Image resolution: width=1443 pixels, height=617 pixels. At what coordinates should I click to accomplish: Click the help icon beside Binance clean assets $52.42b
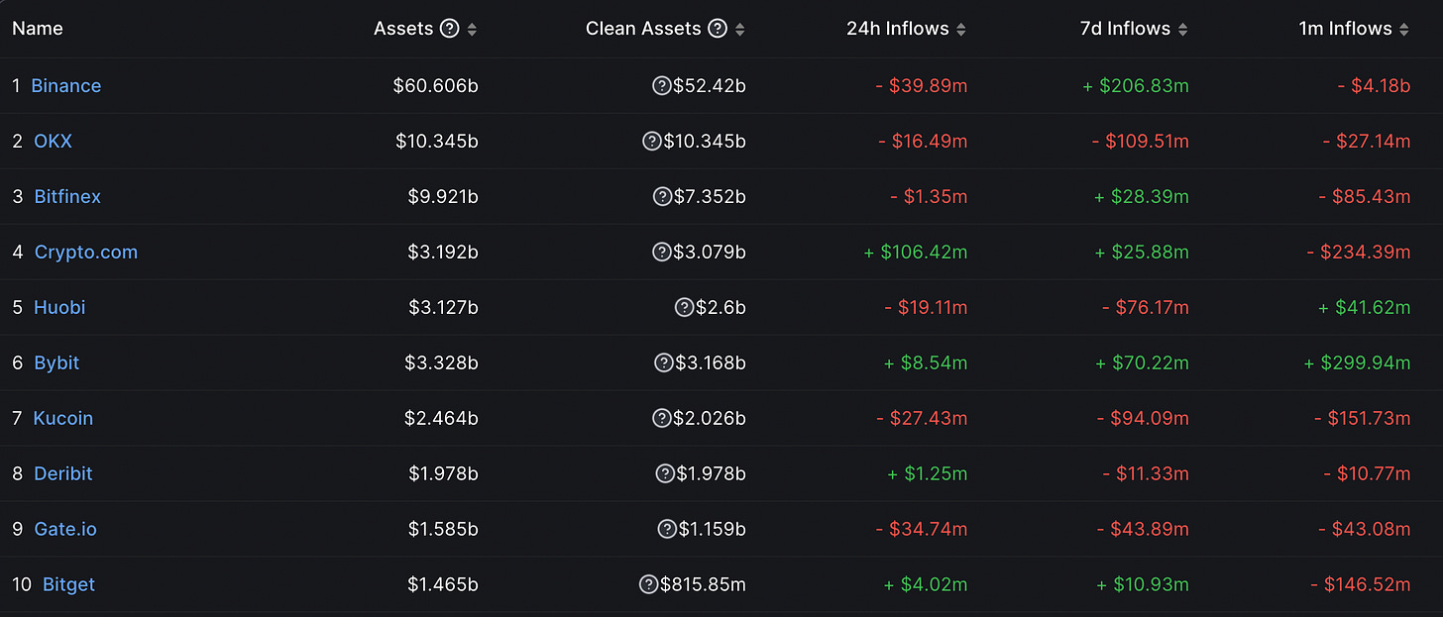point(661,86)
